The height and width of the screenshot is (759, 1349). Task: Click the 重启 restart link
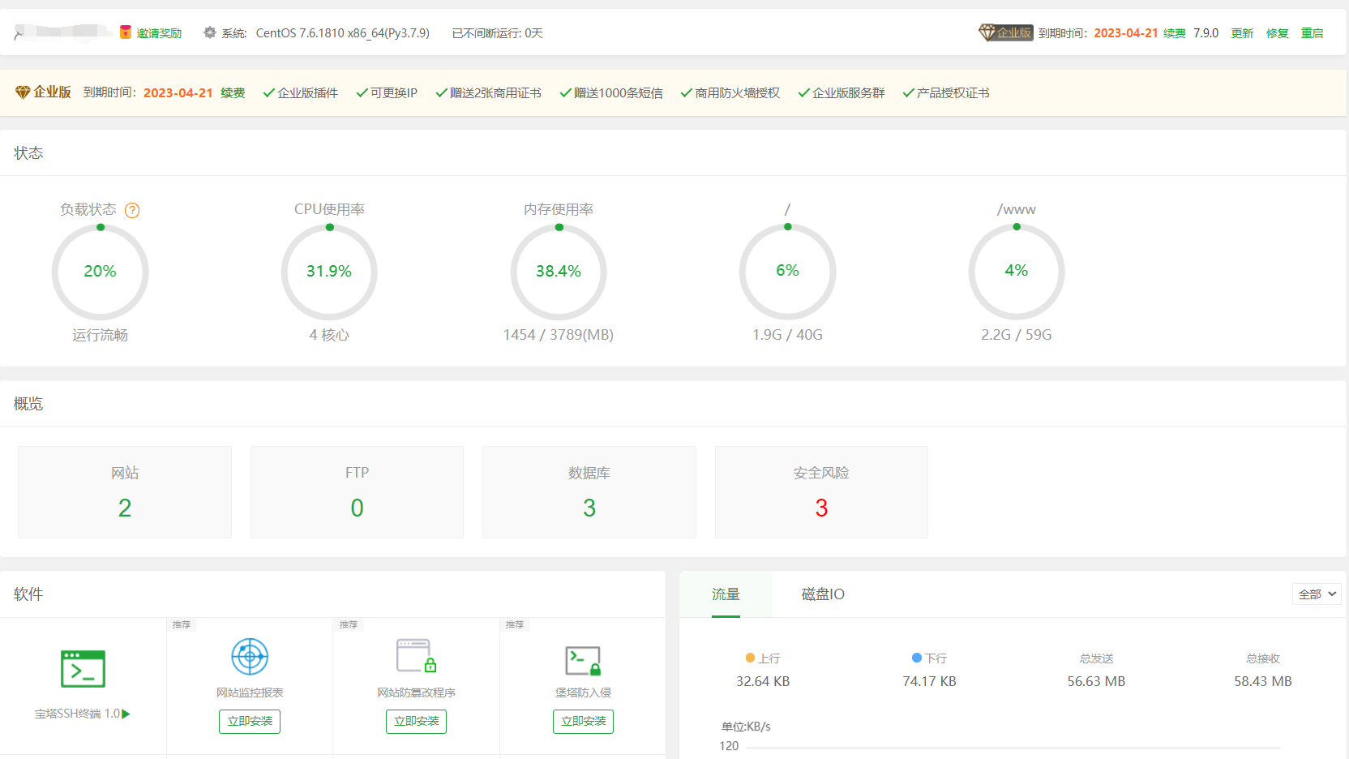[1313, 33]
